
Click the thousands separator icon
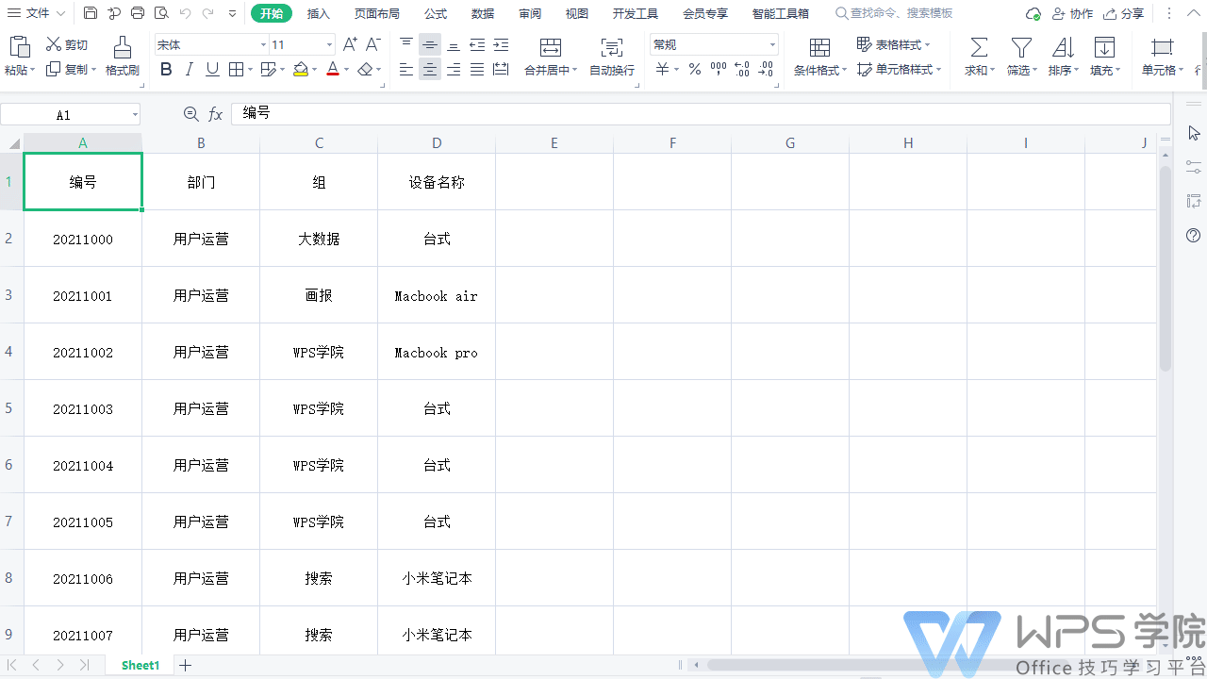click(x=719, y=69)
